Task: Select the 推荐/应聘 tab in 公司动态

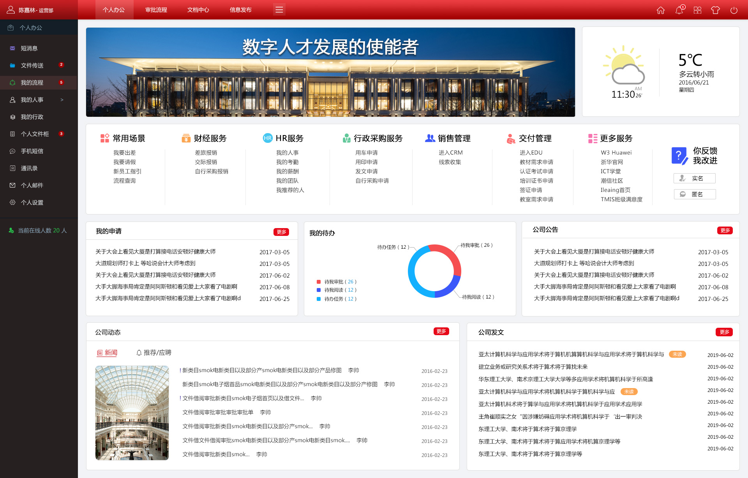Action: (154, 353)
